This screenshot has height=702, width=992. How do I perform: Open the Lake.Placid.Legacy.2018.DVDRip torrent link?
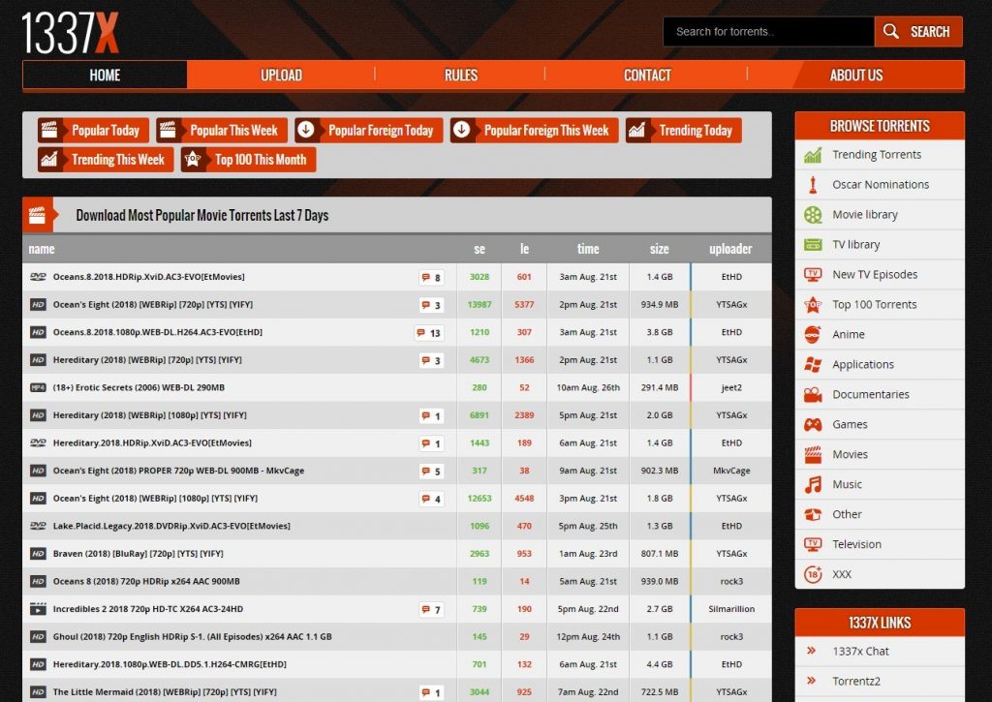(171, 527)
